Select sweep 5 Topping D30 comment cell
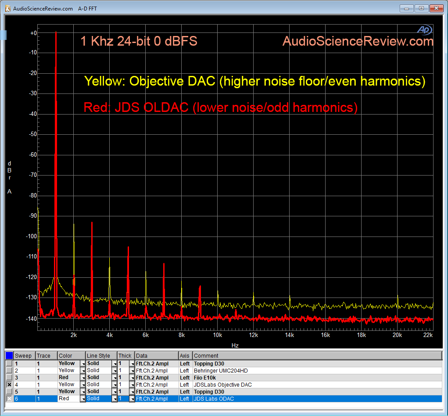The image size is (448, 416). pos(317,392)
